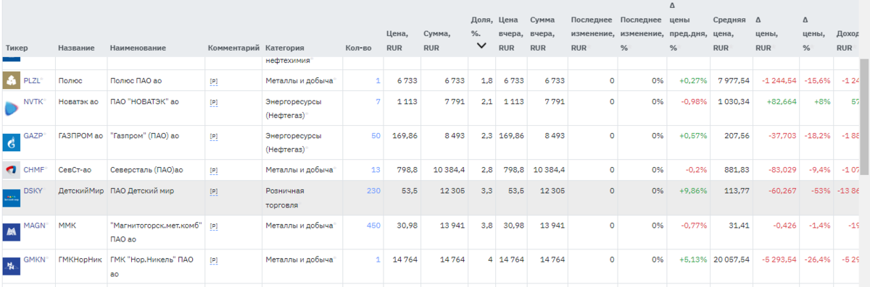
Task: Click the Novatek logo in NVTK row
Action: click(12, 108)
